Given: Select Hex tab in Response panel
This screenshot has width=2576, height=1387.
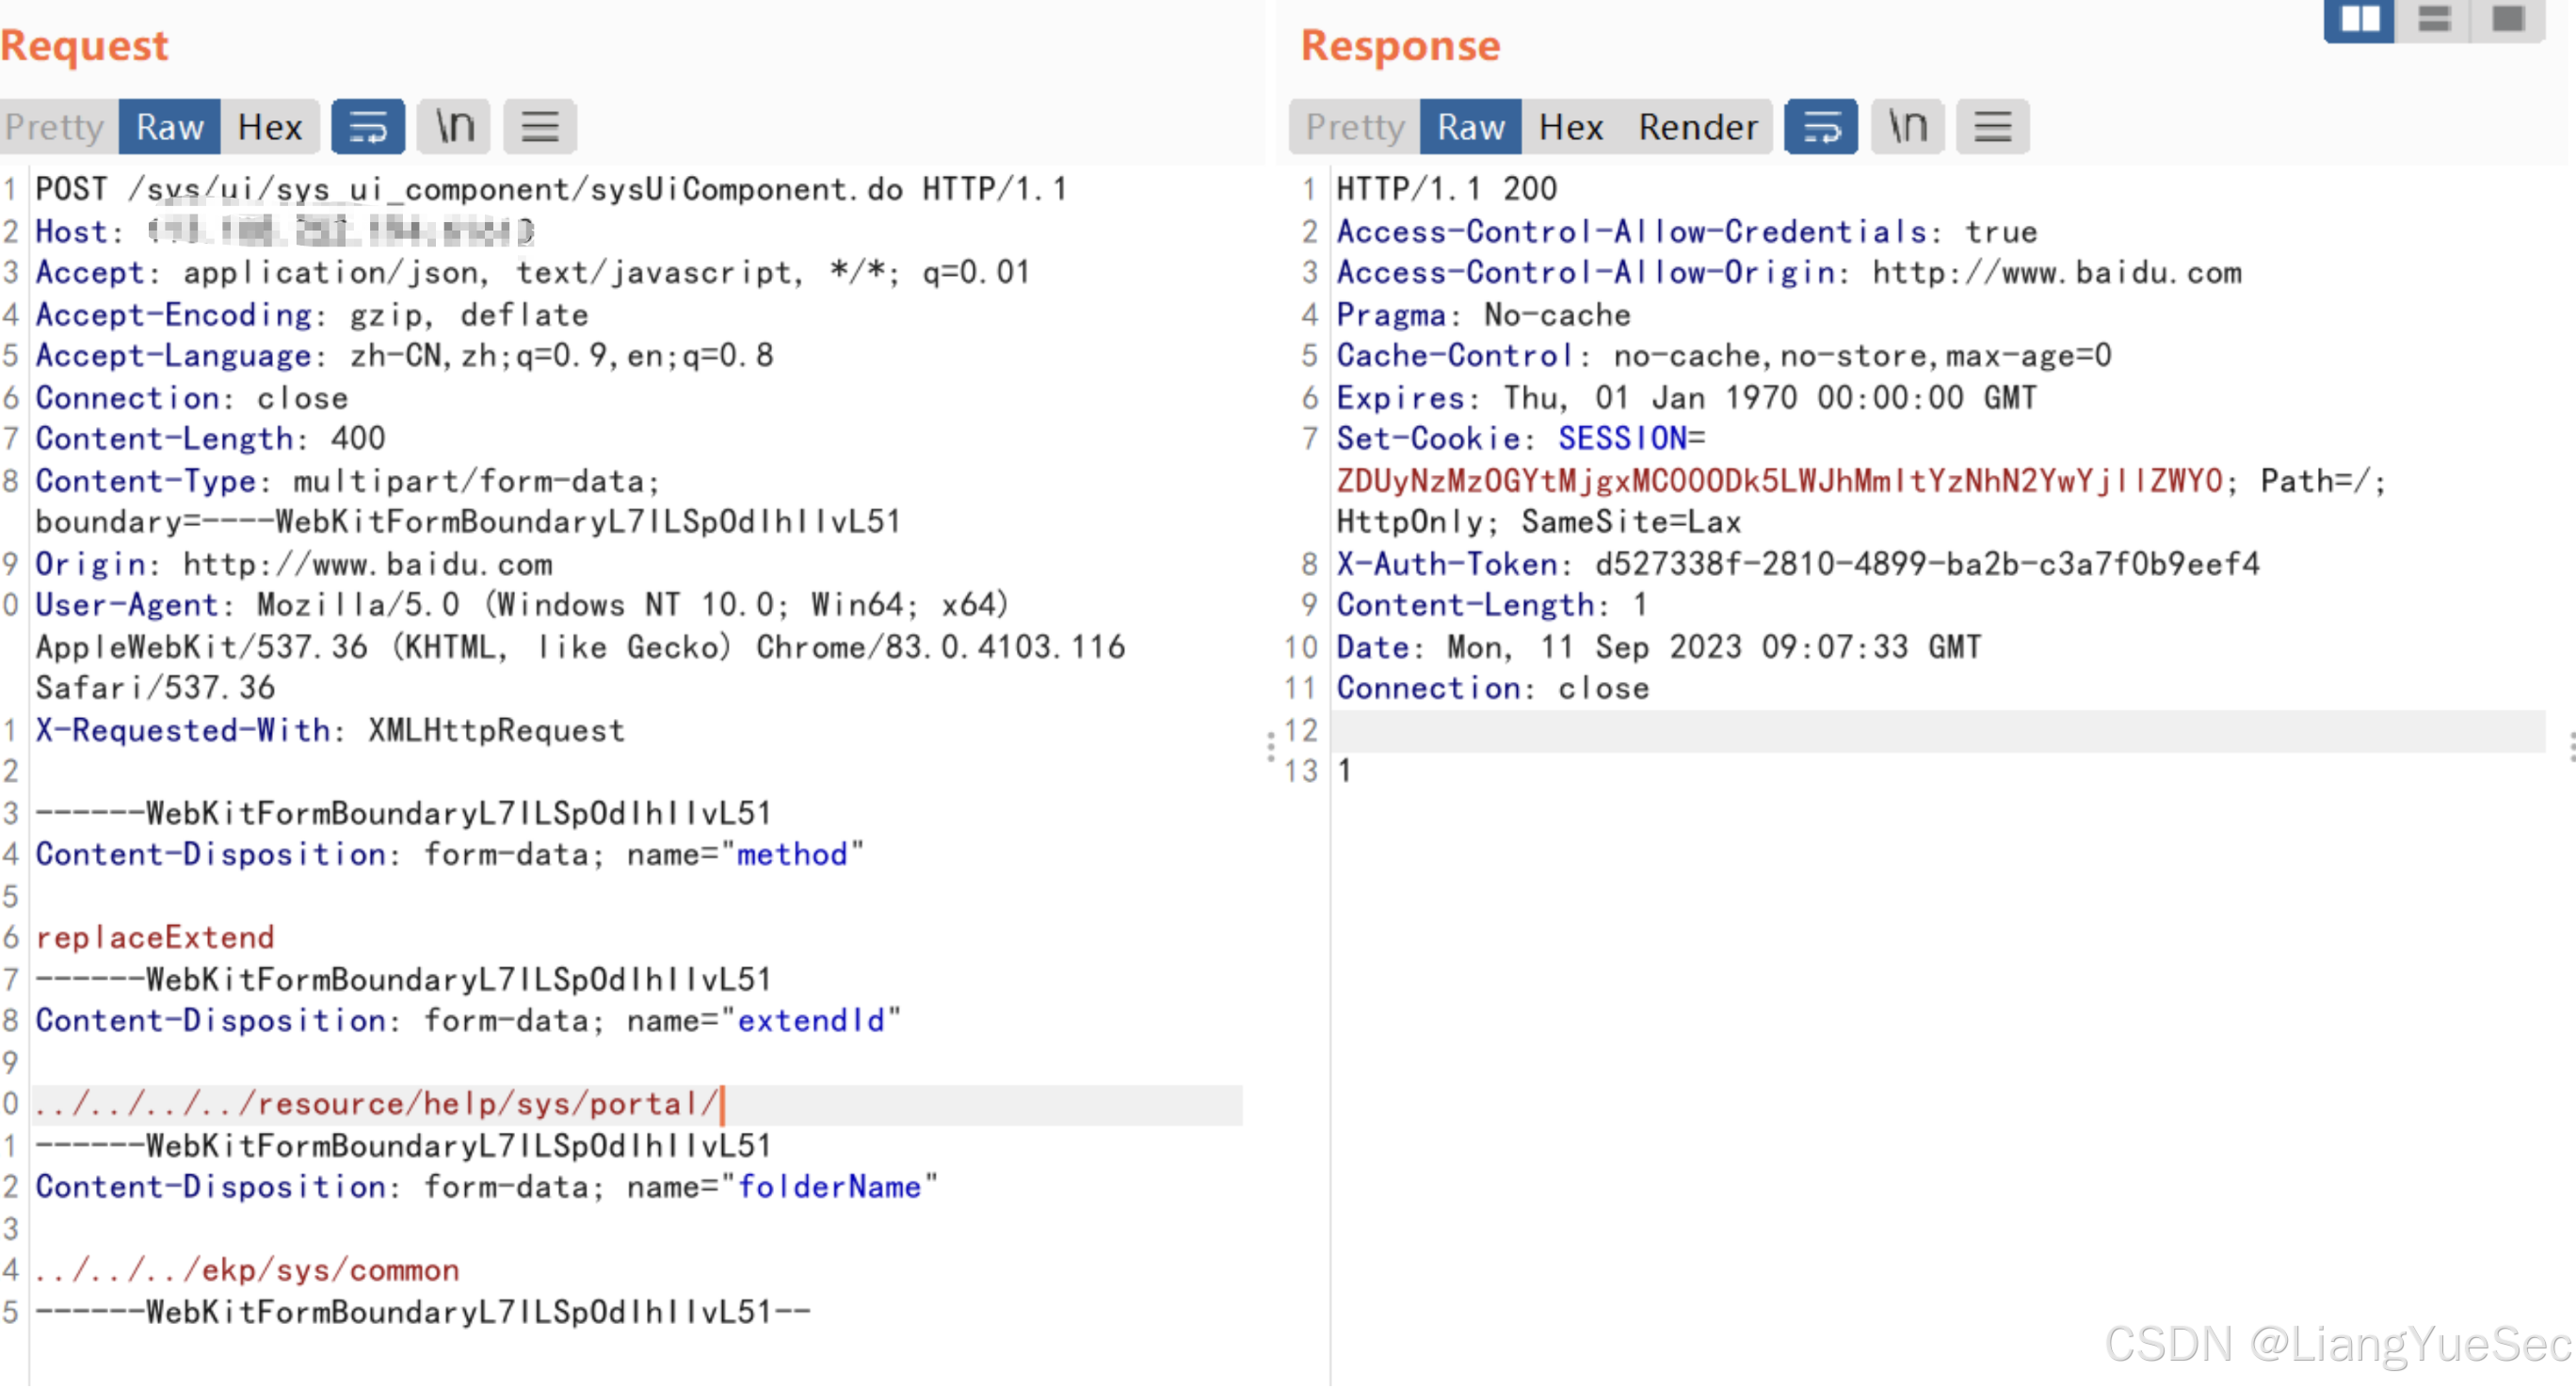Looking at the screenshot, I should coord(1570,127).
